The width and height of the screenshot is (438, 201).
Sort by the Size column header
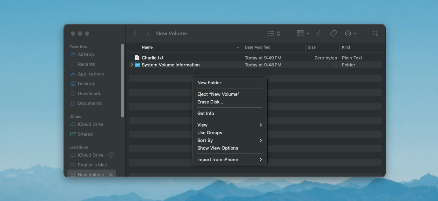312,47
